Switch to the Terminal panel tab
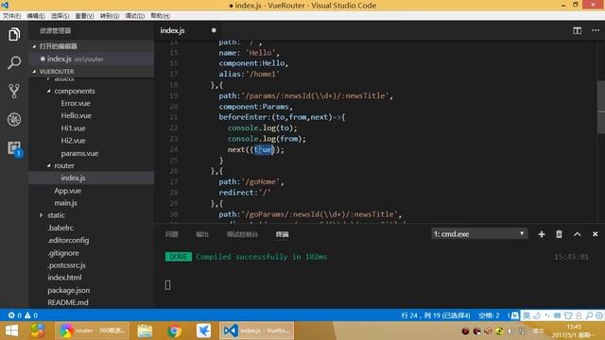Viewport: 605px width, 340px height. coord(282,234)
